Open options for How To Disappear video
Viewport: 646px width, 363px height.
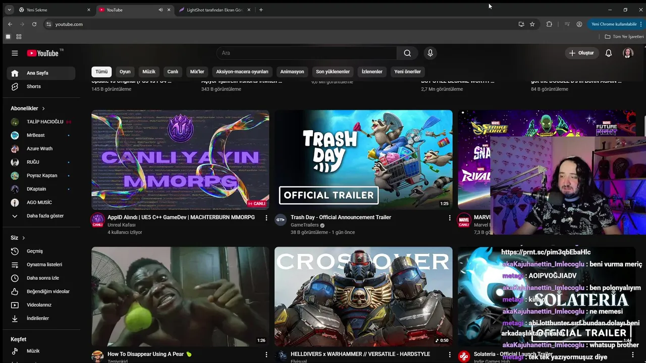pyautogui.click(x=266, y=354)
